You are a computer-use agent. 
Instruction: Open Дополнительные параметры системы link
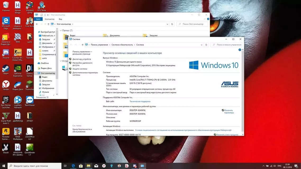point(85,74)
